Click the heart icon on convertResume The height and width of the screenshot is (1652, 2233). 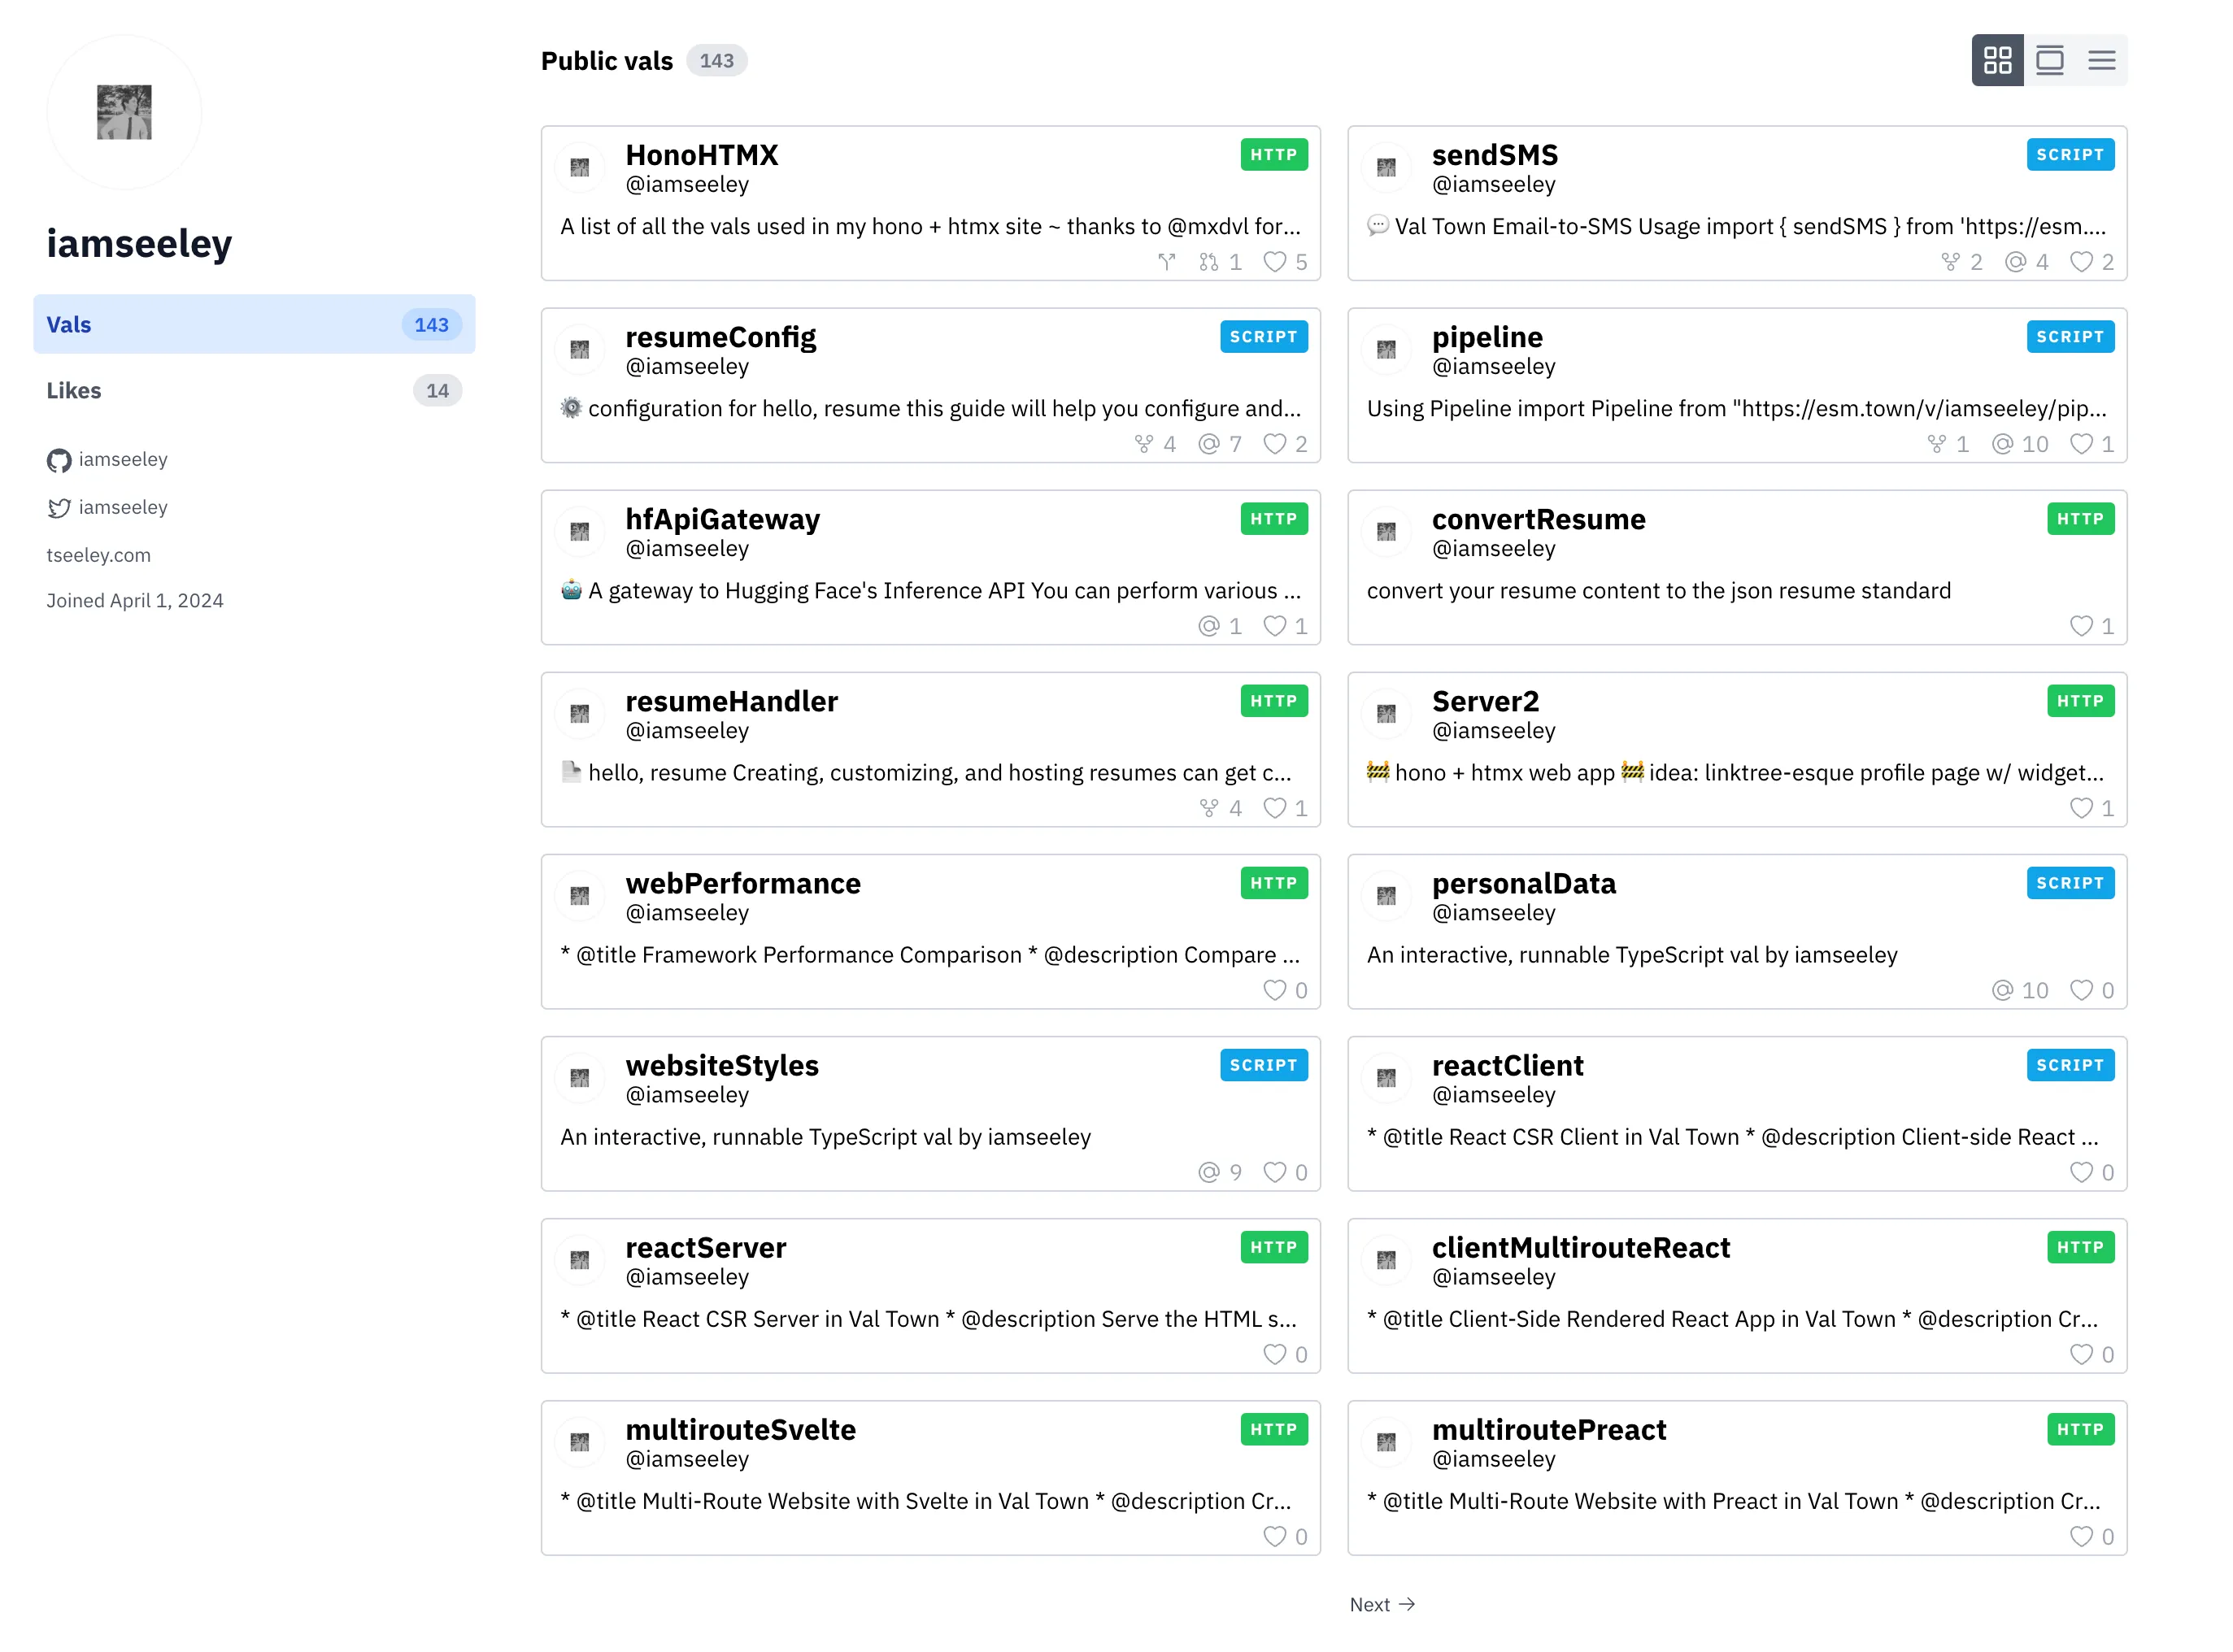pyautogui.click(x=2081, y=626)
